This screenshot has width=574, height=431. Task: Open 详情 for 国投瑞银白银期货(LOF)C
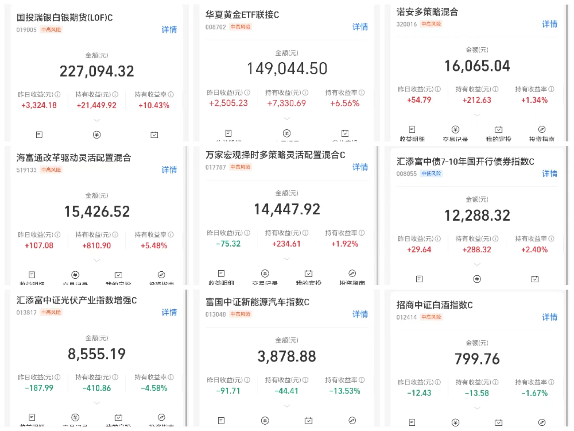click(169, 29)
